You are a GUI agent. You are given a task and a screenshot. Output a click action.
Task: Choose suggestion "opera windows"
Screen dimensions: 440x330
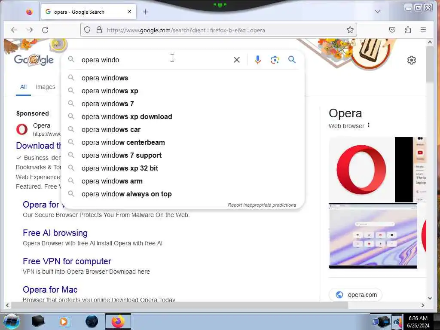point(183,78)
